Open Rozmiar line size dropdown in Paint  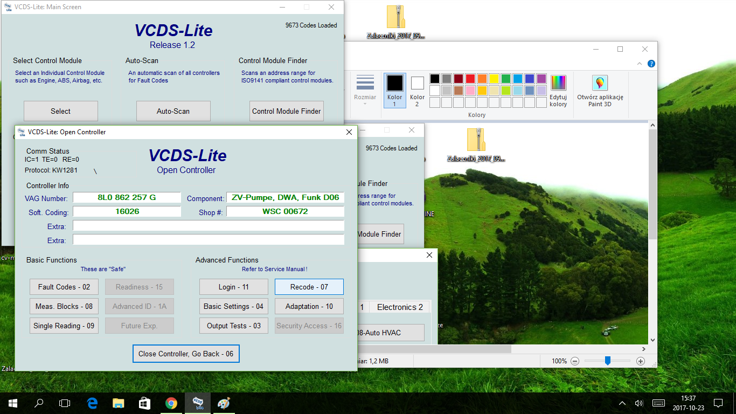[x=365, y=91]
